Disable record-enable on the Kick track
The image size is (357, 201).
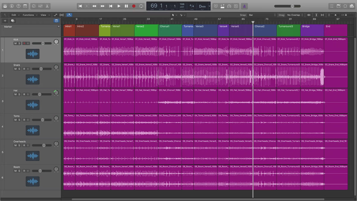24,43
